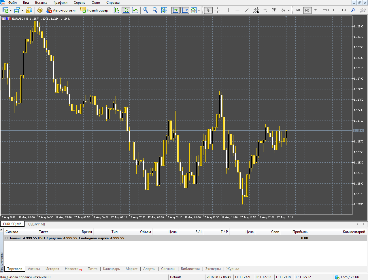This screenshot has width=368, height=280.
Task: Select the line chart display icon
Action: [135, 10]
